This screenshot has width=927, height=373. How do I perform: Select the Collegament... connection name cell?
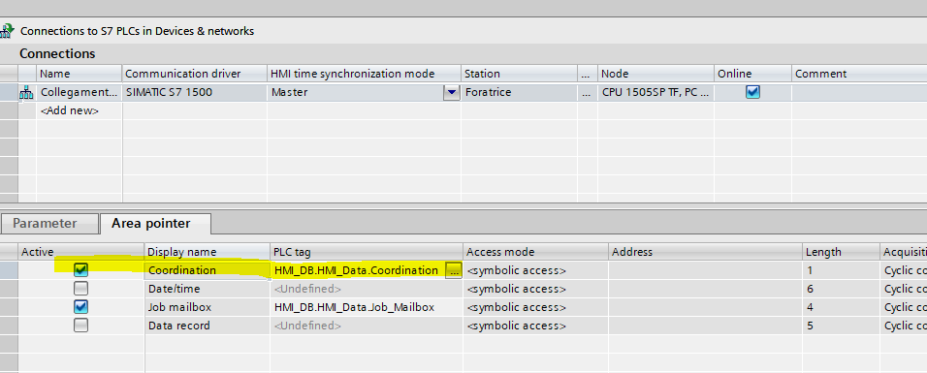pyautogui.click(x=80, y=92)
